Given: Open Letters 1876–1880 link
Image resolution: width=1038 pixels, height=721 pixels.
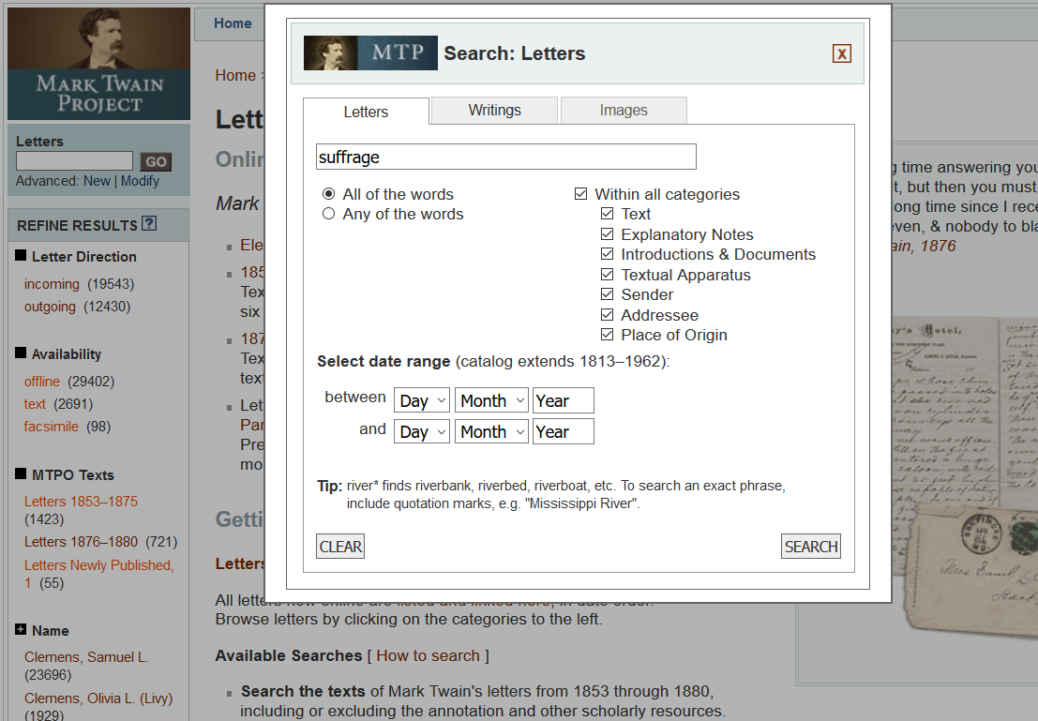Looking at the screenshot, I should [x=81, y=542].
